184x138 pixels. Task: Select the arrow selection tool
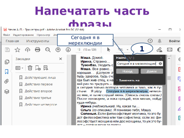(x=109, y=50)
